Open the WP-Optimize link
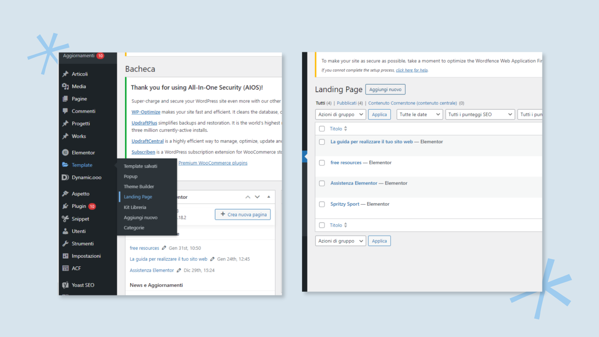Screen dimensions: 599x337 tap(146, 112)
